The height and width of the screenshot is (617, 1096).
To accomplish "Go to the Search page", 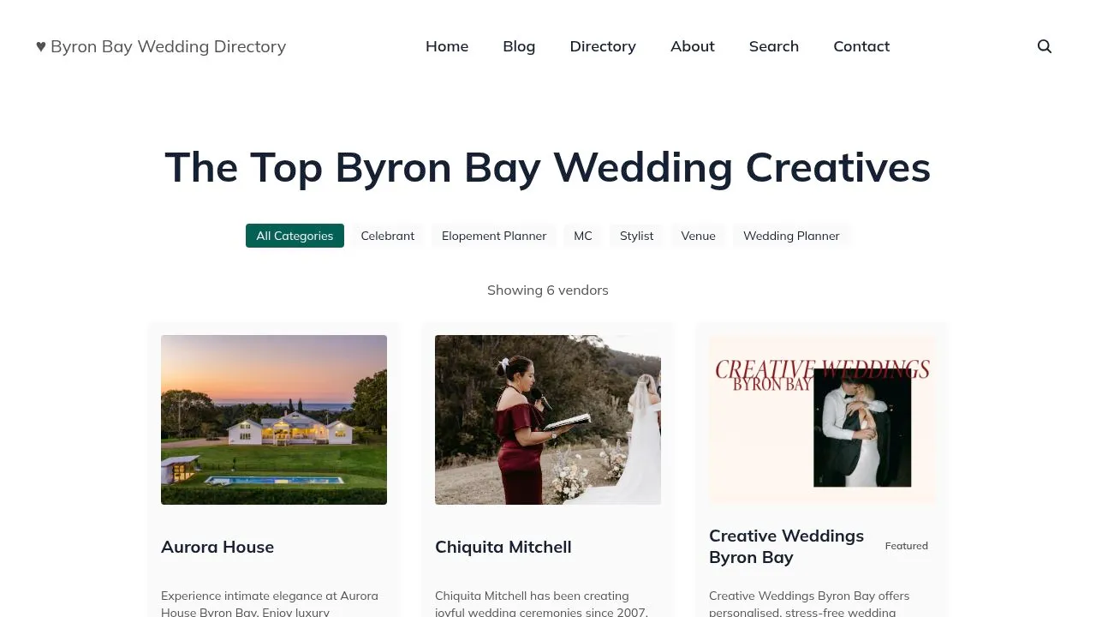I will click(773, 46).
